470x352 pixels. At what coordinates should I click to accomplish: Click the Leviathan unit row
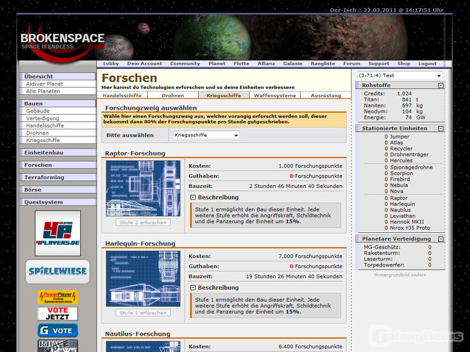[400, 216]
